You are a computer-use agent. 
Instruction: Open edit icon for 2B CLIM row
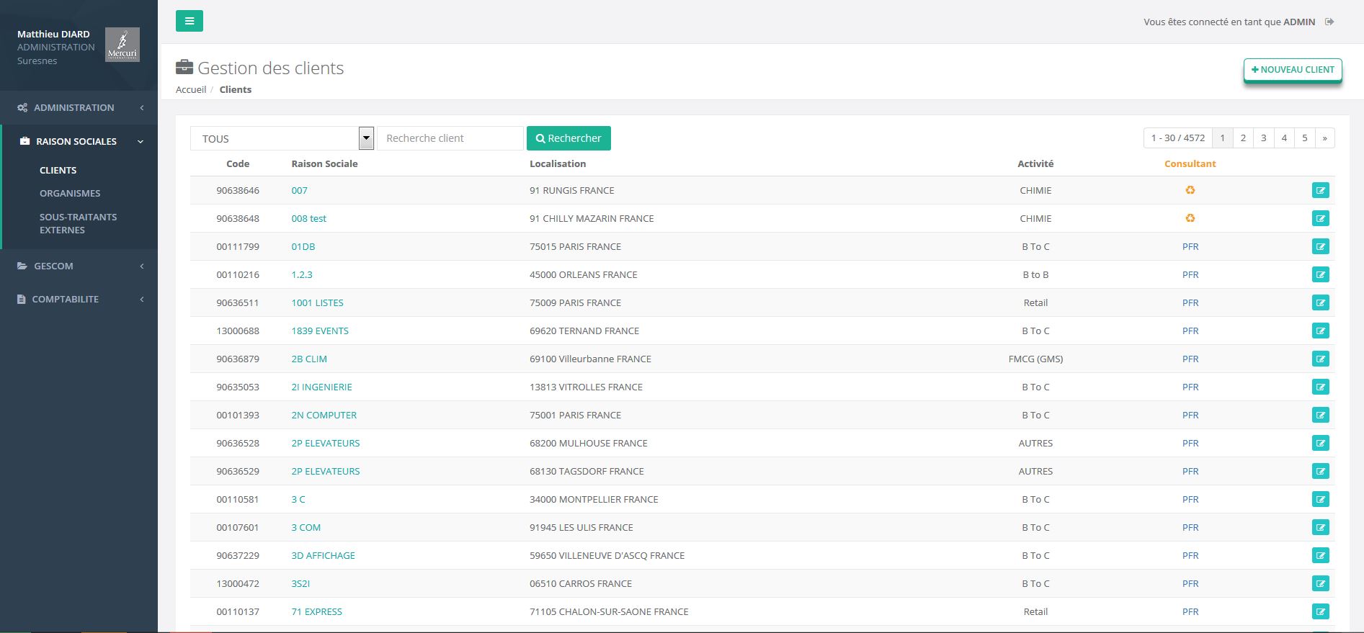click(x=1320, y=359)
